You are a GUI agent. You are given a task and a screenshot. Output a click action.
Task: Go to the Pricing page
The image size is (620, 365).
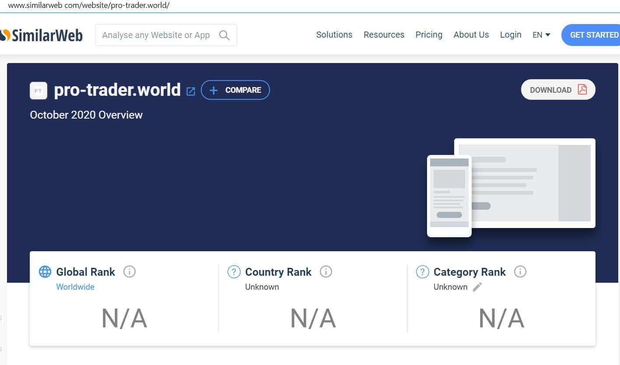point(429,35)
